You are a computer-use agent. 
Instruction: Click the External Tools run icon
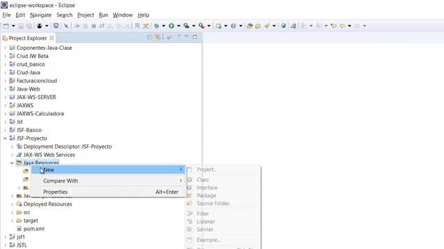click(x=201, y=26)
